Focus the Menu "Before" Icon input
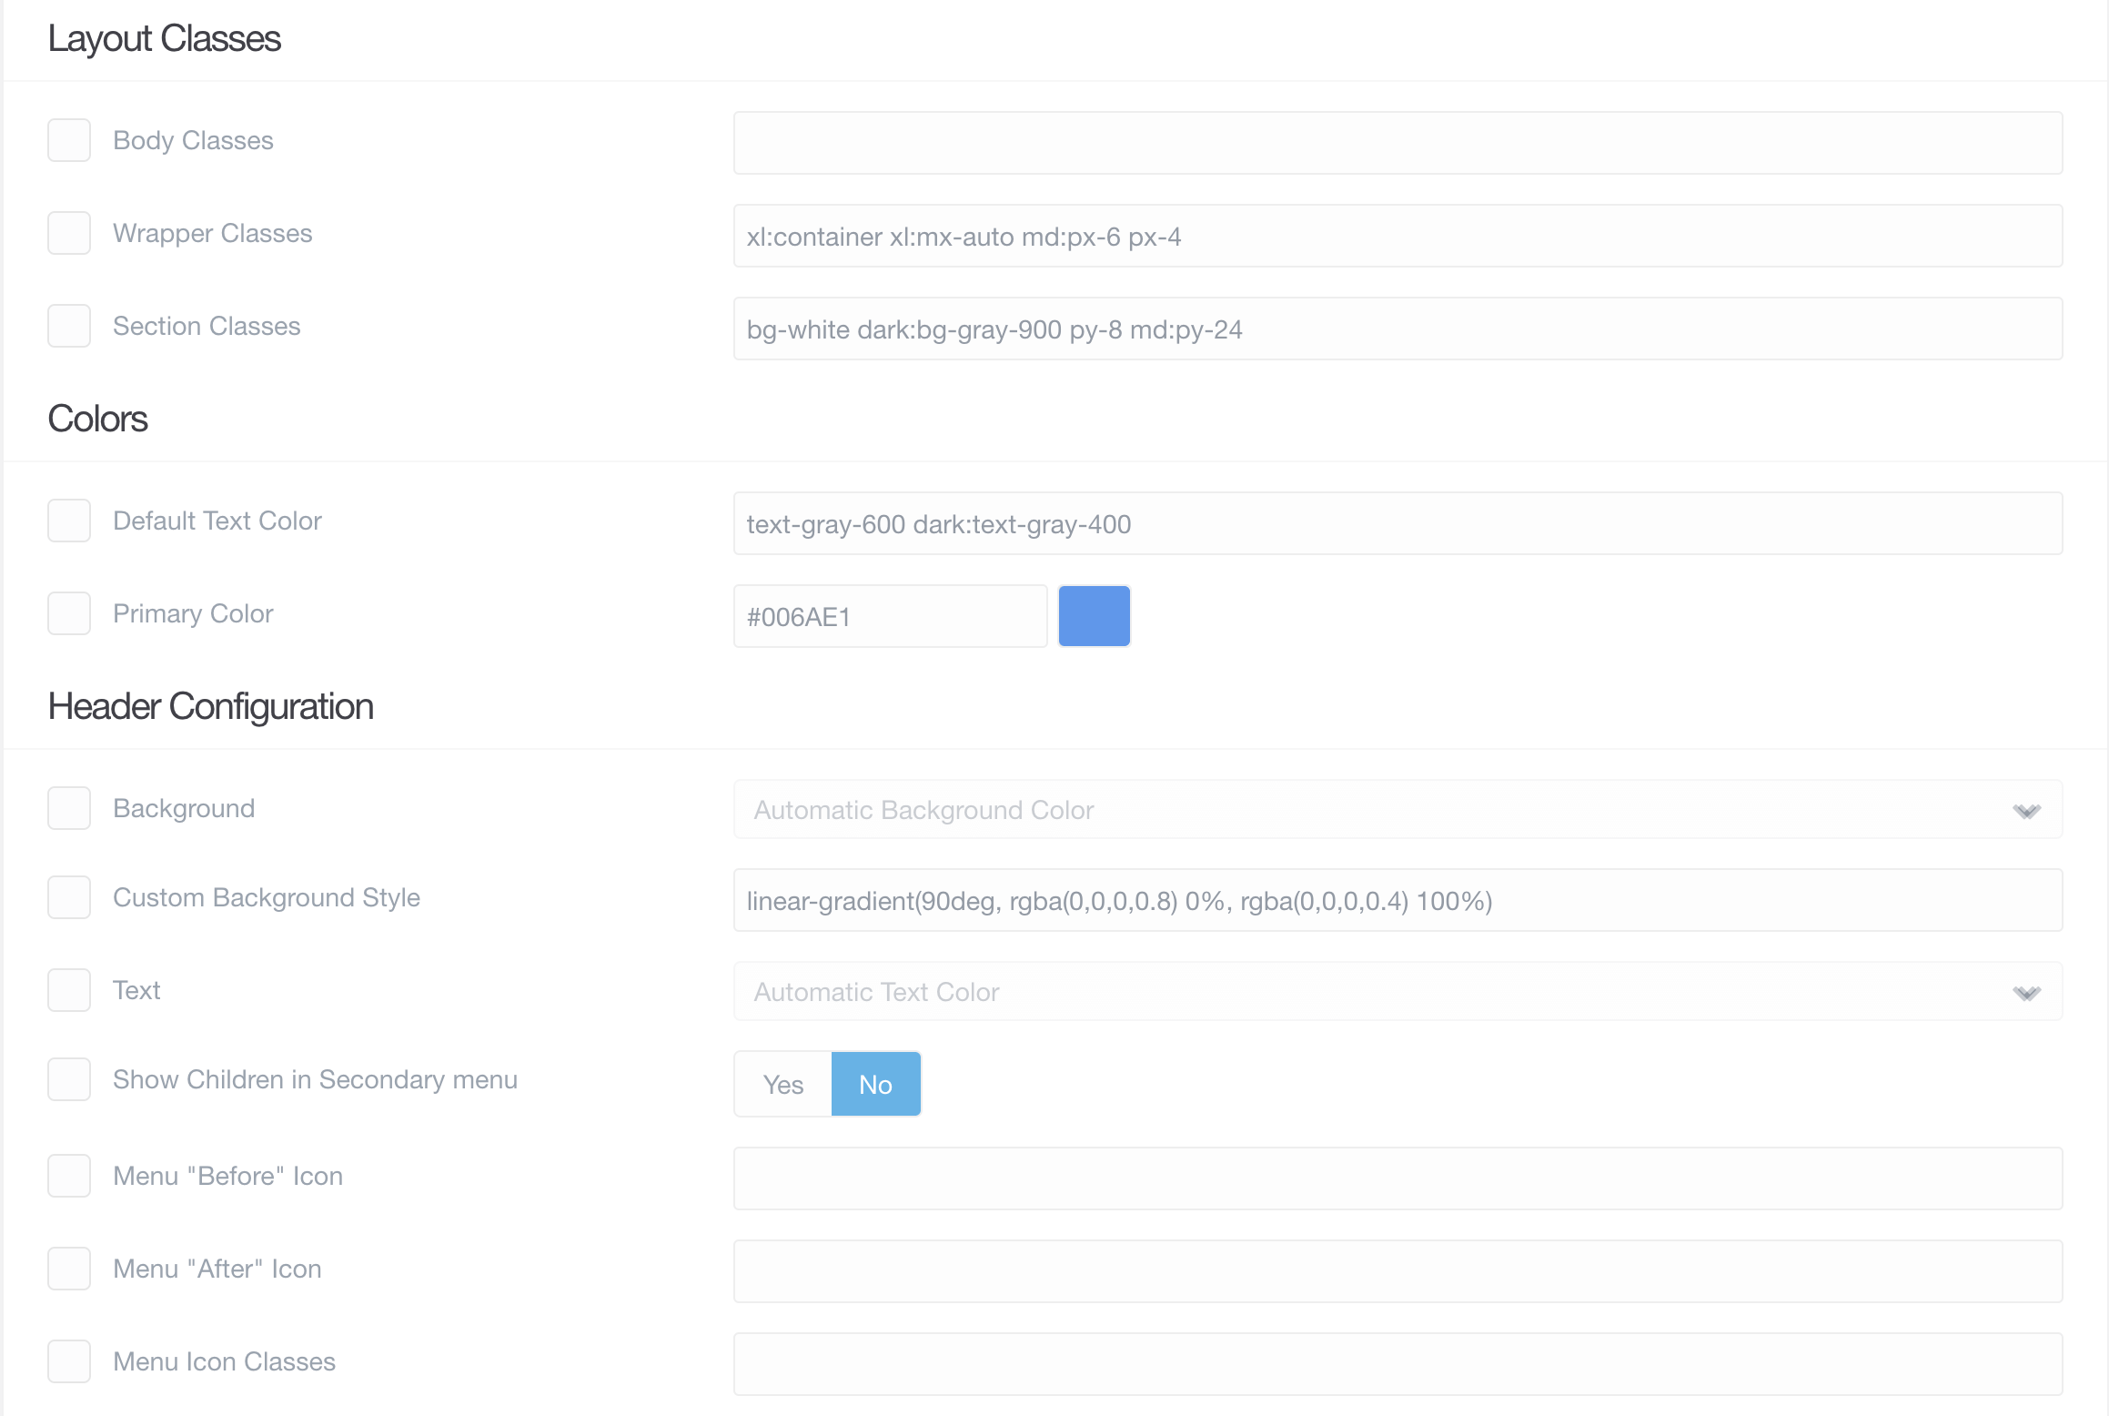Image resolution: width=2109 pixels, height=1416 pixels. (1398, 1178)
